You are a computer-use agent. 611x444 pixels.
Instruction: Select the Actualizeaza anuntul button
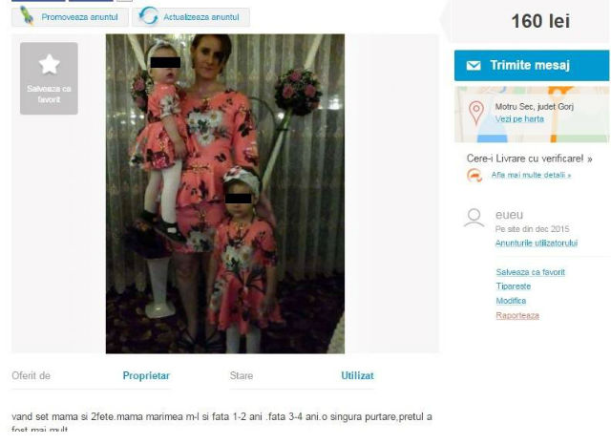[191, 17]
